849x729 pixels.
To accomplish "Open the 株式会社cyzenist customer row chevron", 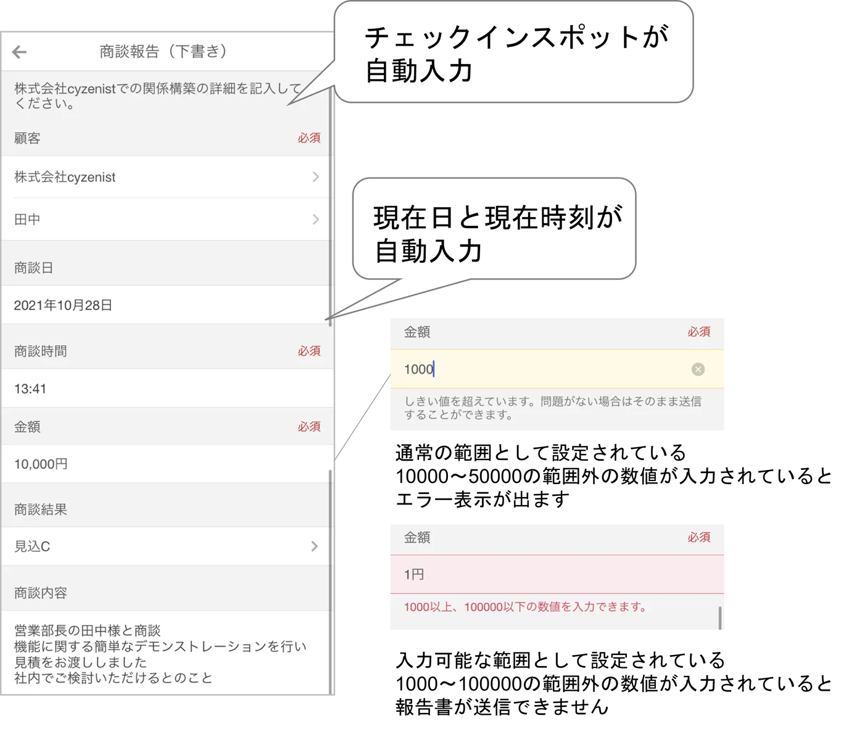I will [315, 177].
